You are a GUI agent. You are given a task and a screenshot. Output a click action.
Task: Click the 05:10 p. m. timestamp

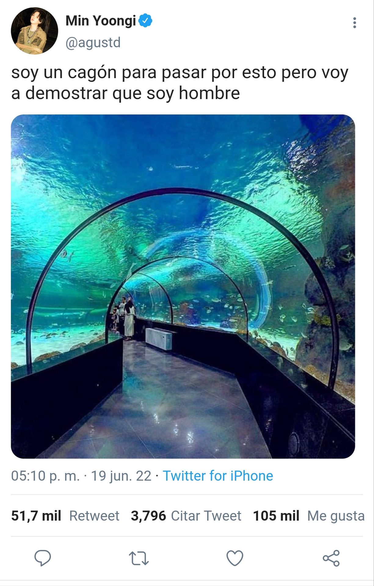coord(45,476)
